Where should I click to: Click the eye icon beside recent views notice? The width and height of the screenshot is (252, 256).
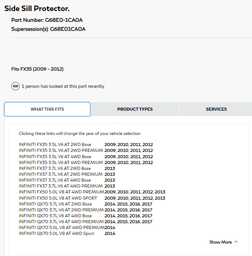(x=16, y=86)
